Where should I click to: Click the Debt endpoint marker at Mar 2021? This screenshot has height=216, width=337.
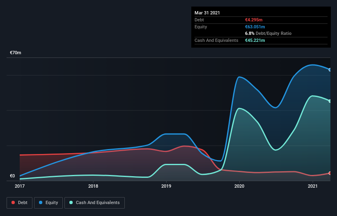coord(330,173)
